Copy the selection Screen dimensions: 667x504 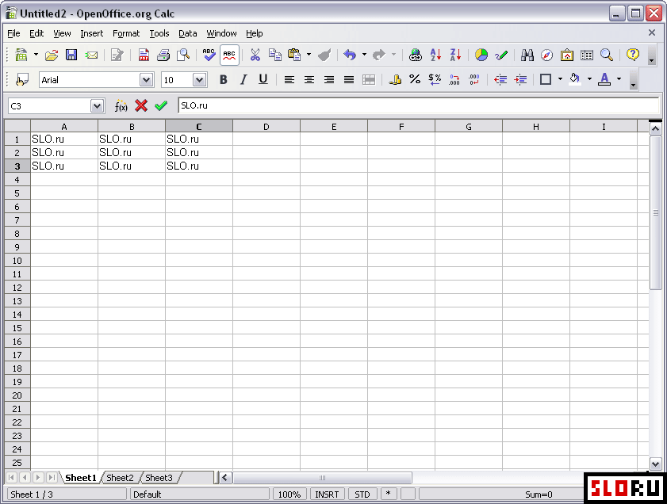click(x=274, y=55)
